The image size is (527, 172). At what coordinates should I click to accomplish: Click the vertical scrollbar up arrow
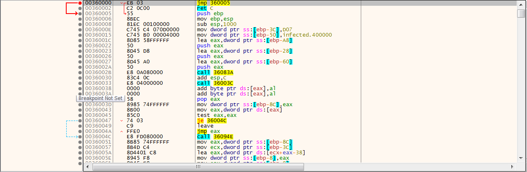click(x=521, y=3)
